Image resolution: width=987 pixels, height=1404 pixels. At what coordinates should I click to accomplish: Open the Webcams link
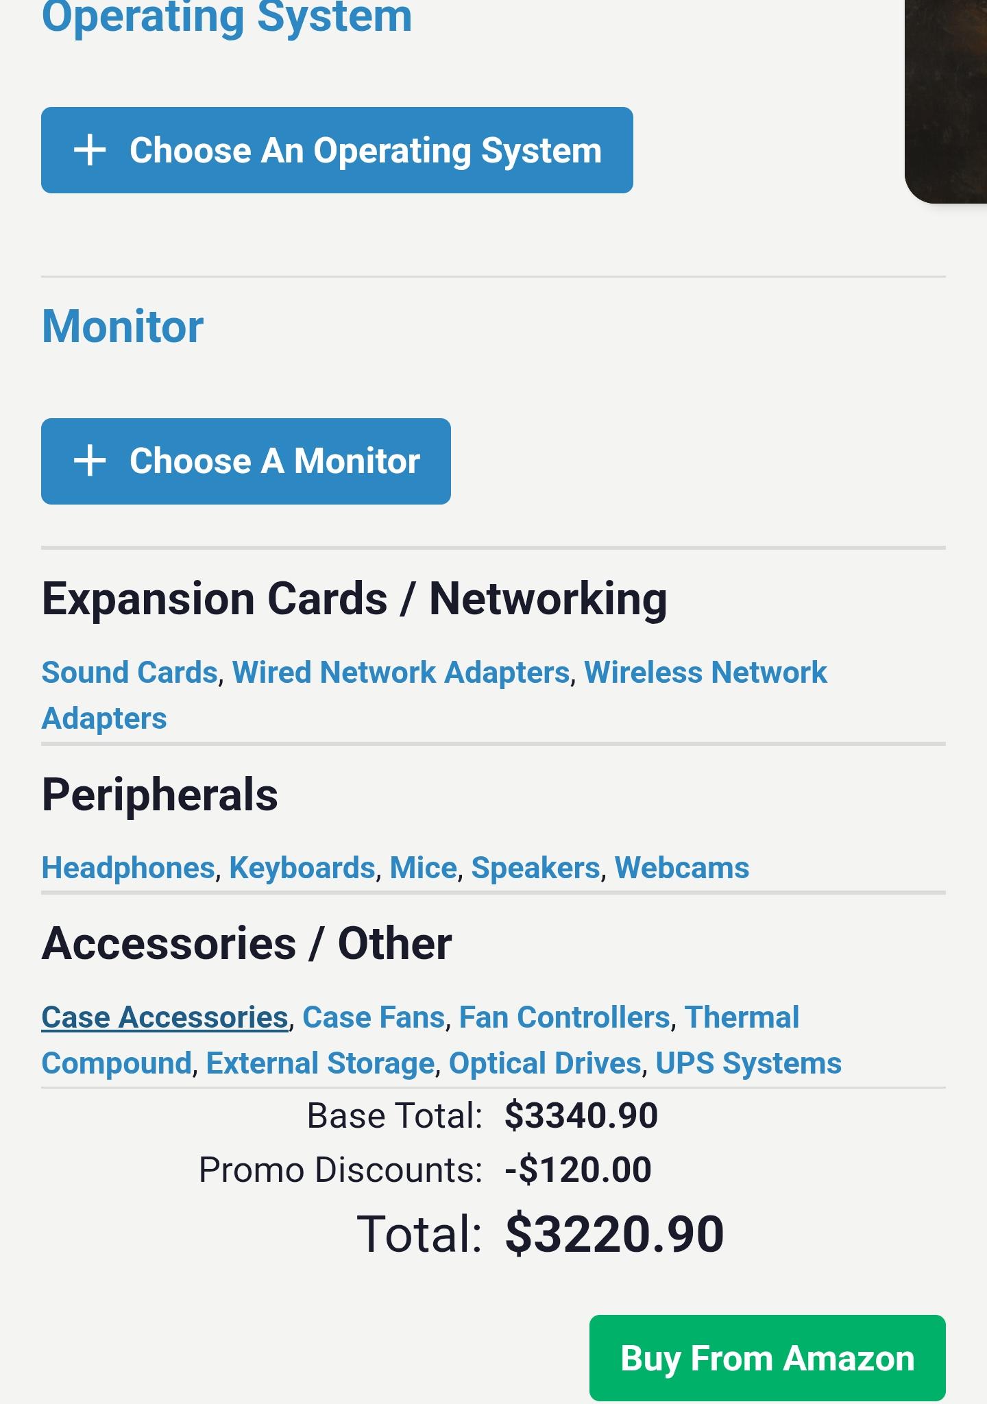click(x=682, y=868)
